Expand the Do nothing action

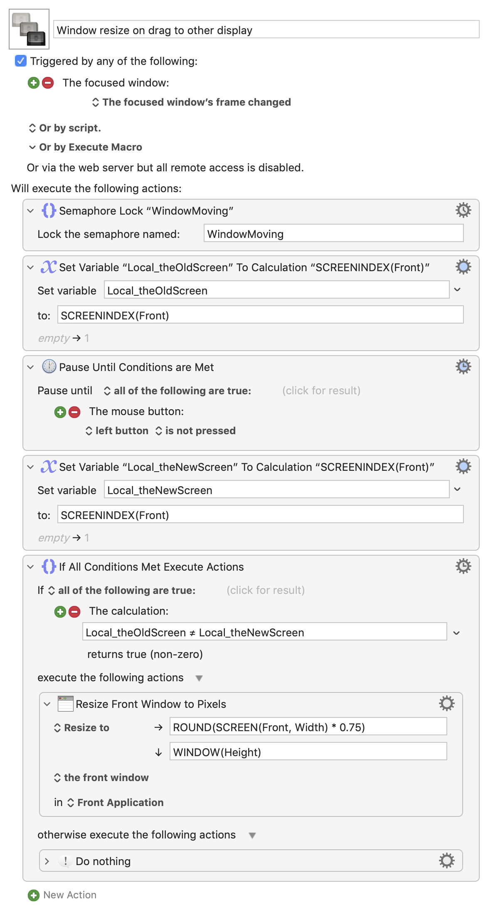47,861
